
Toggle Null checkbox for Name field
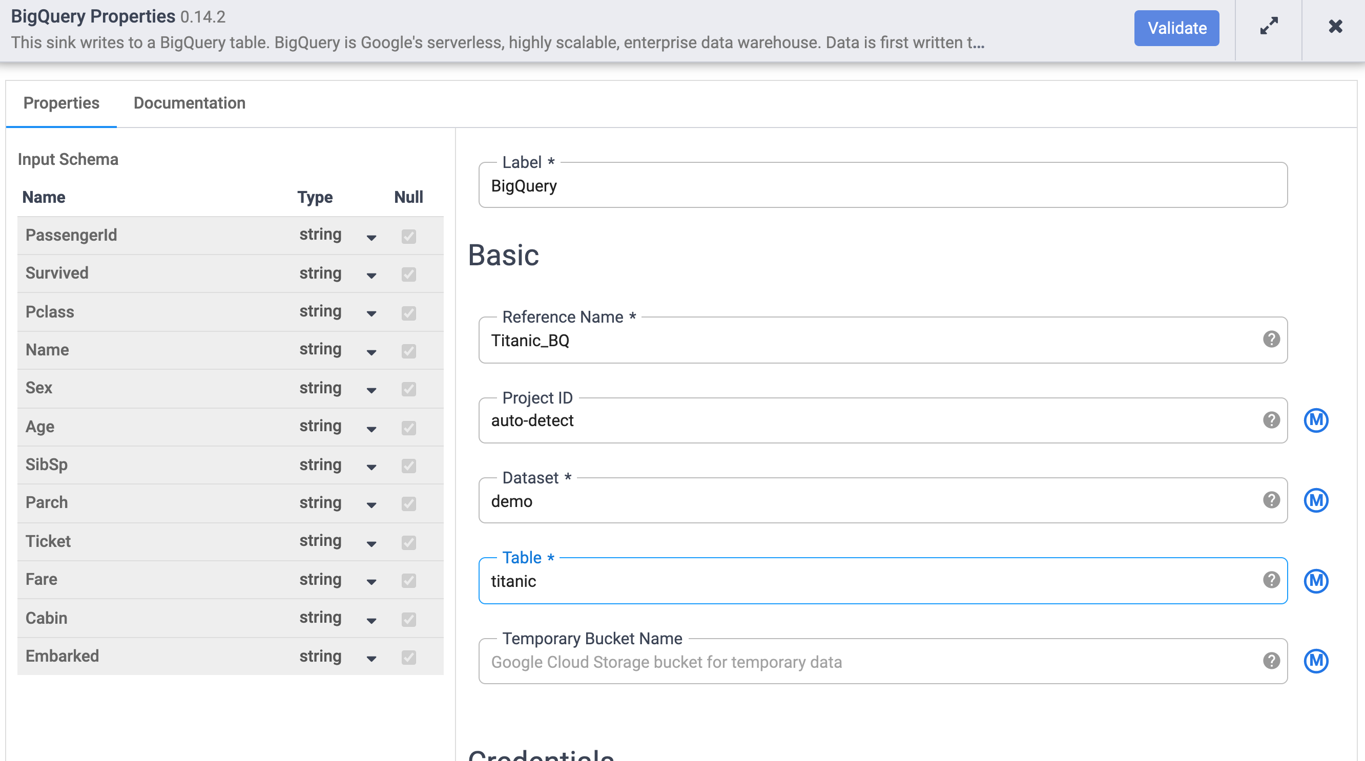408,351
